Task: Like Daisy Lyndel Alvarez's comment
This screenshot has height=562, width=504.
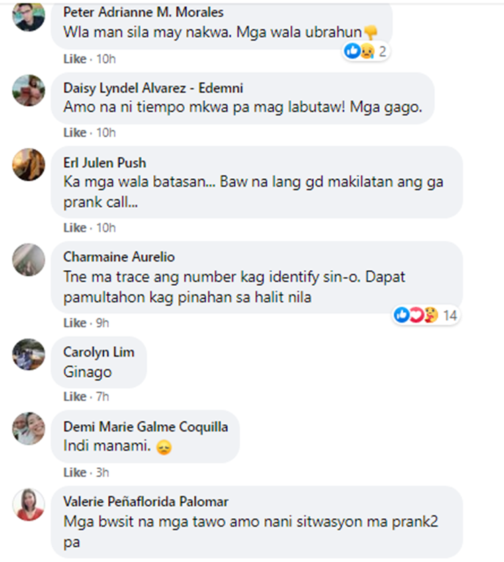Action: [75, 132]
